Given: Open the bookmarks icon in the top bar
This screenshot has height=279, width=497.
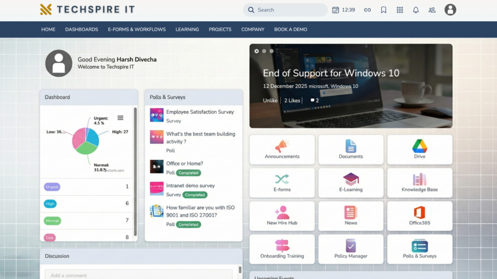Looking at the screenshot, I should 383,10.
